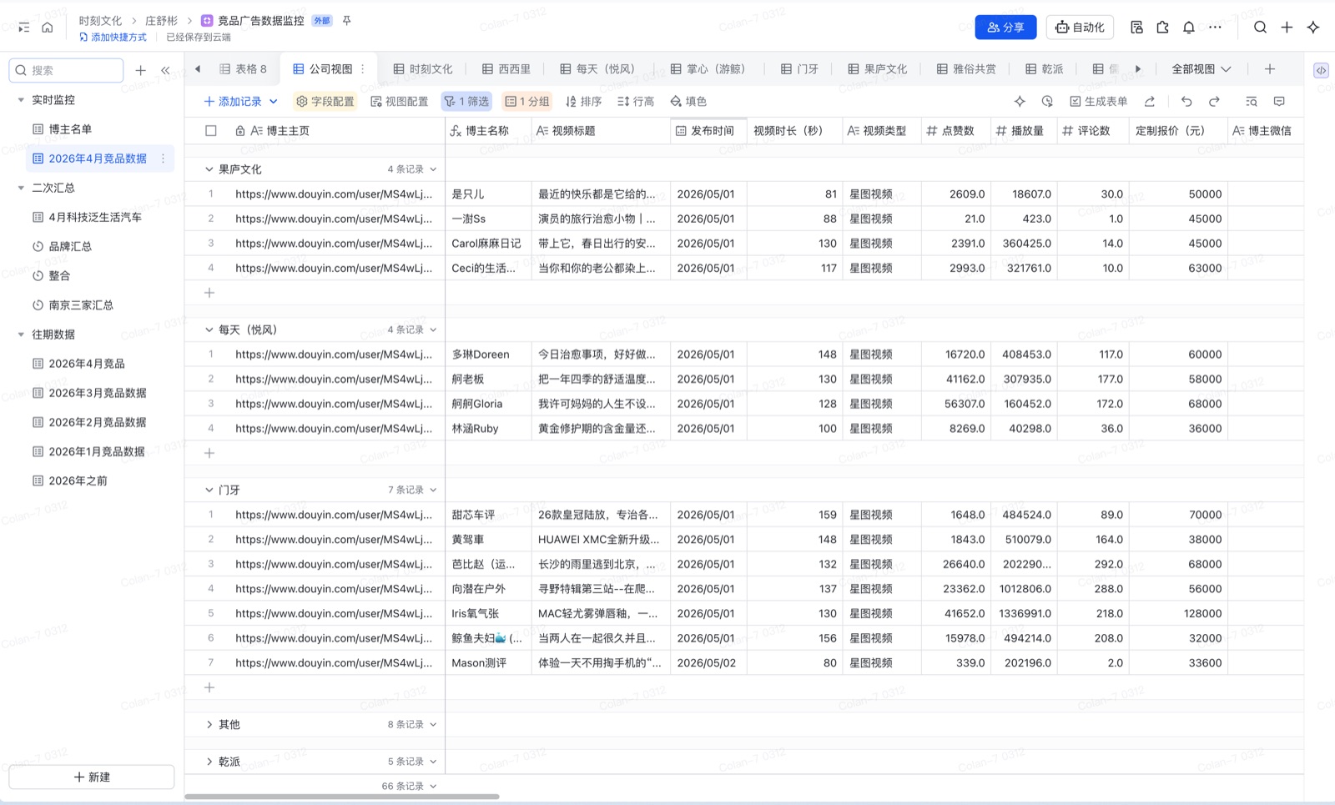Click the home icon in the breadcrumb bar
Image resolution: width=1335 pixels, height=805 pixels.
click(x=48, y=28)
